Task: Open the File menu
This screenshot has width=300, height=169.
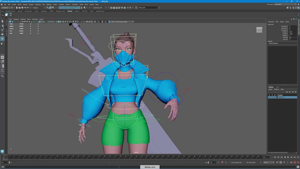Action: (x=5, y=4)
